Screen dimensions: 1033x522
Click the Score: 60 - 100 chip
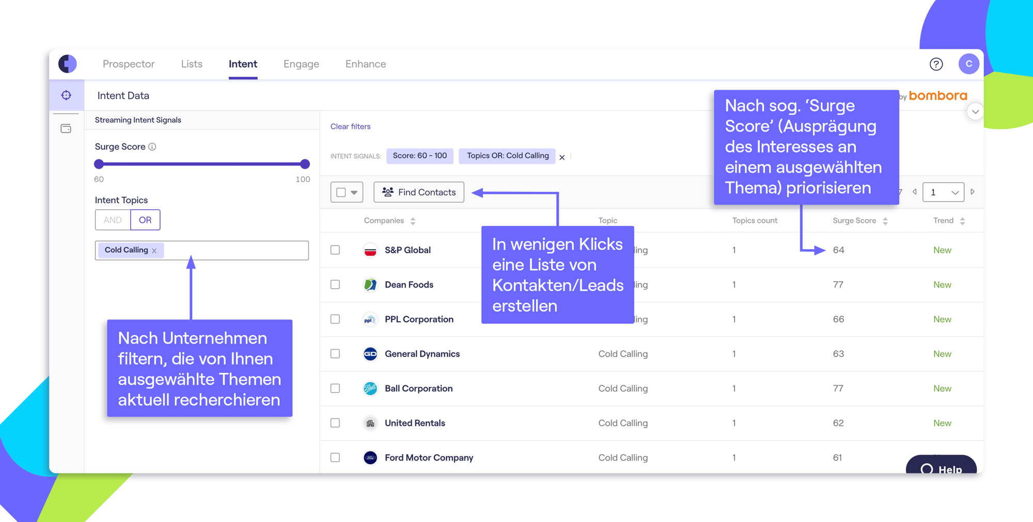419,156
